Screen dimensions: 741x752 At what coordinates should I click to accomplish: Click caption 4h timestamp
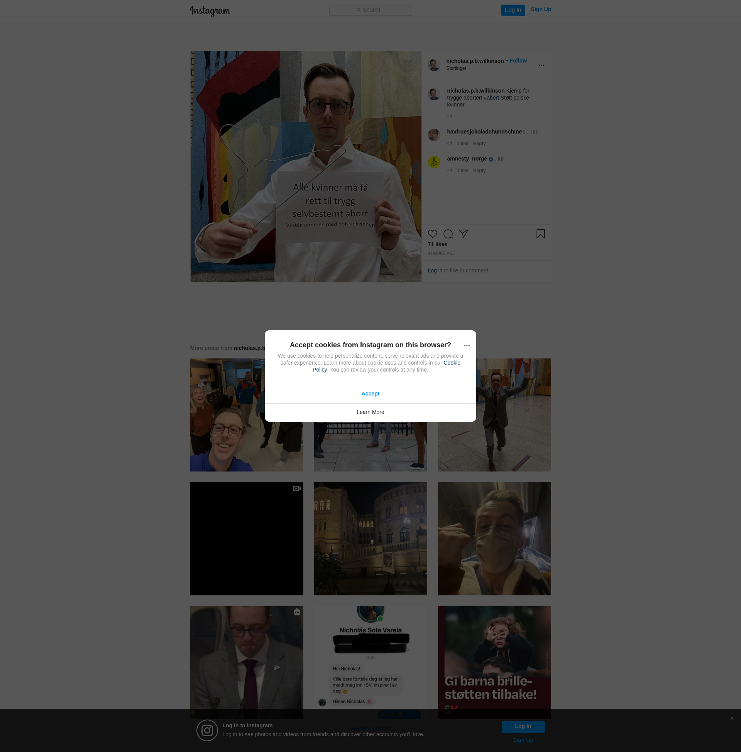click(450, 117)
